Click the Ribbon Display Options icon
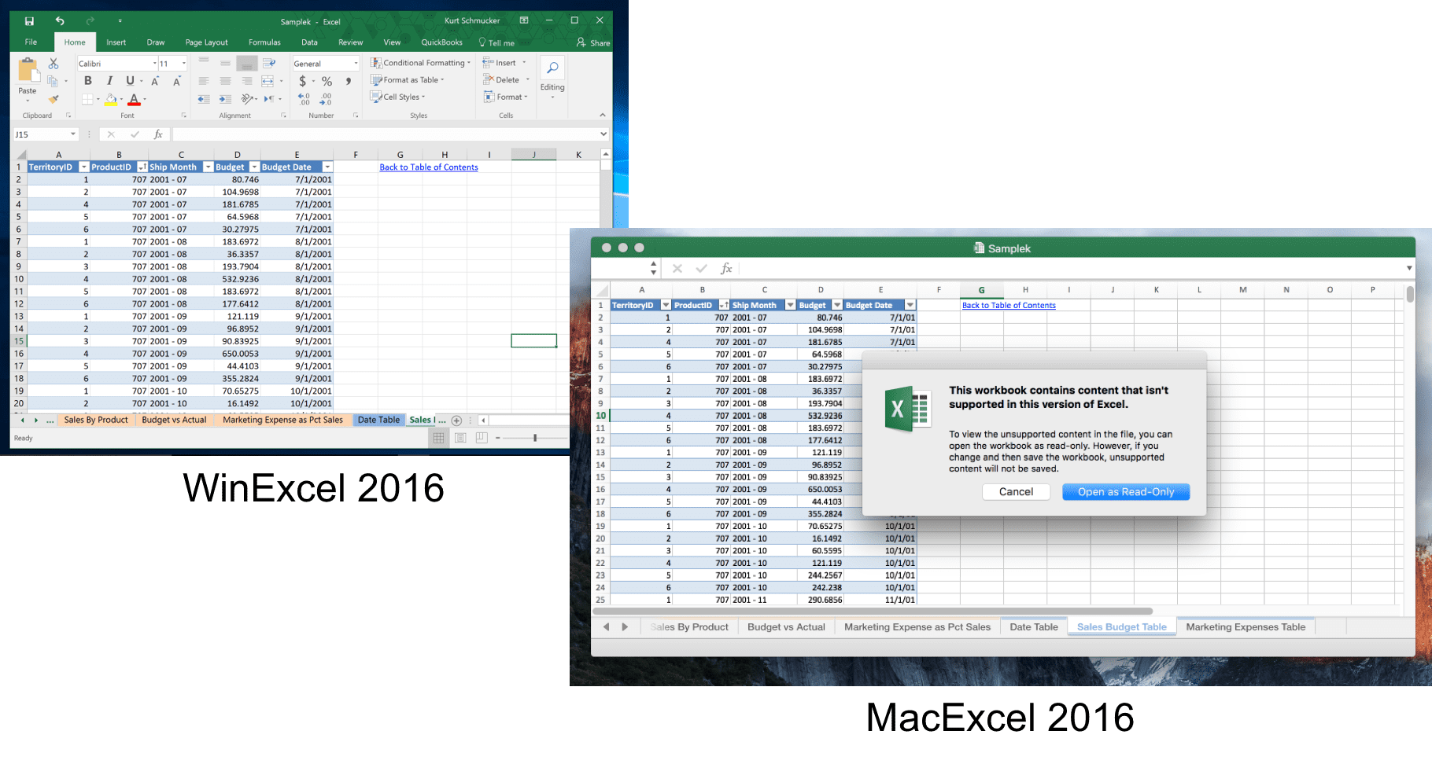The height and width of the screenshot is (764, 1432). (524, 20)
